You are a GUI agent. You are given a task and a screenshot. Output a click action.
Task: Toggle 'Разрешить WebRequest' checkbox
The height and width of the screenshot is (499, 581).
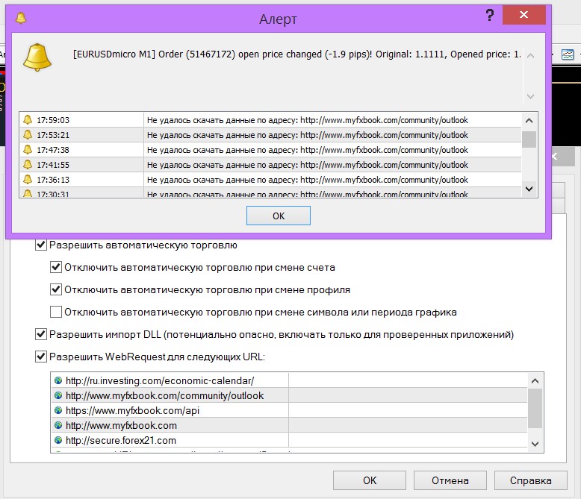(x=41, y=357)
